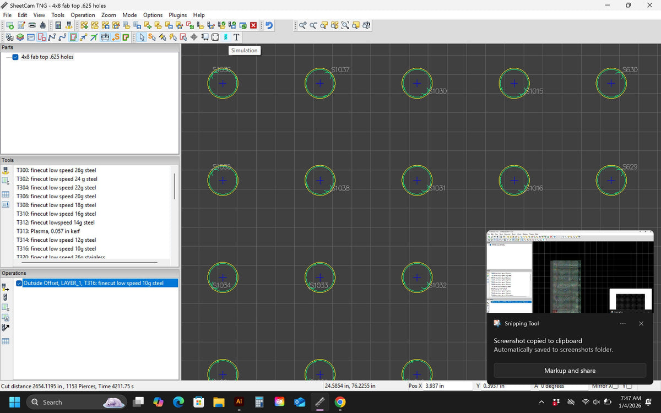This screenshot has height=413, width=661.
Task: Select the Text tool (T icon)
Action: 236,37
